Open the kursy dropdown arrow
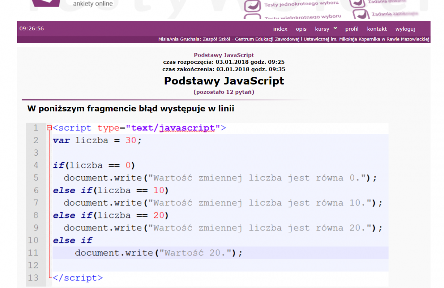This screenshot has width=444, height=288. click(335, 28)
